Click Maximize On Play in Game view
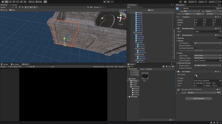 (x=99, y=66)
